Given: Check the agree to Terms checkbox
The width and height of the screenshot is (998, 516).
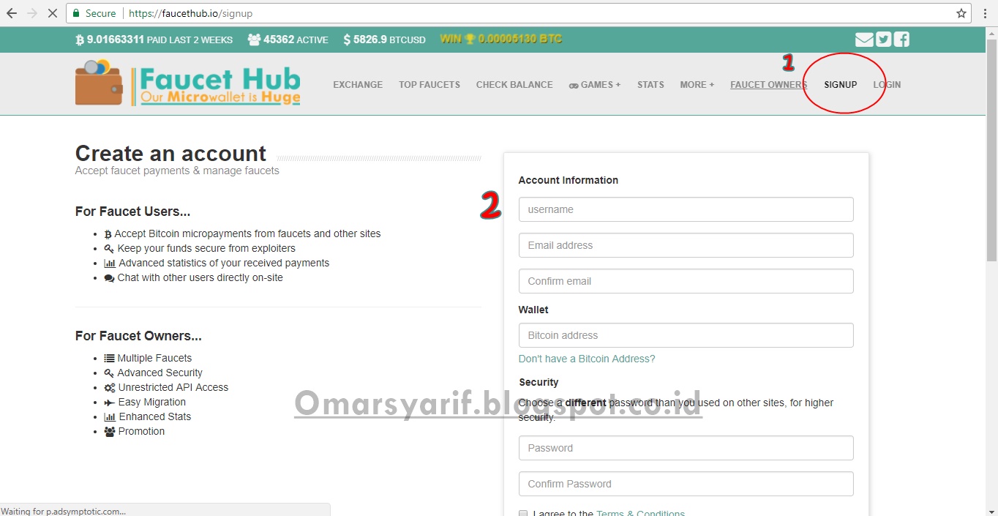Looking at the screenshot, I should tap(523, 514).
